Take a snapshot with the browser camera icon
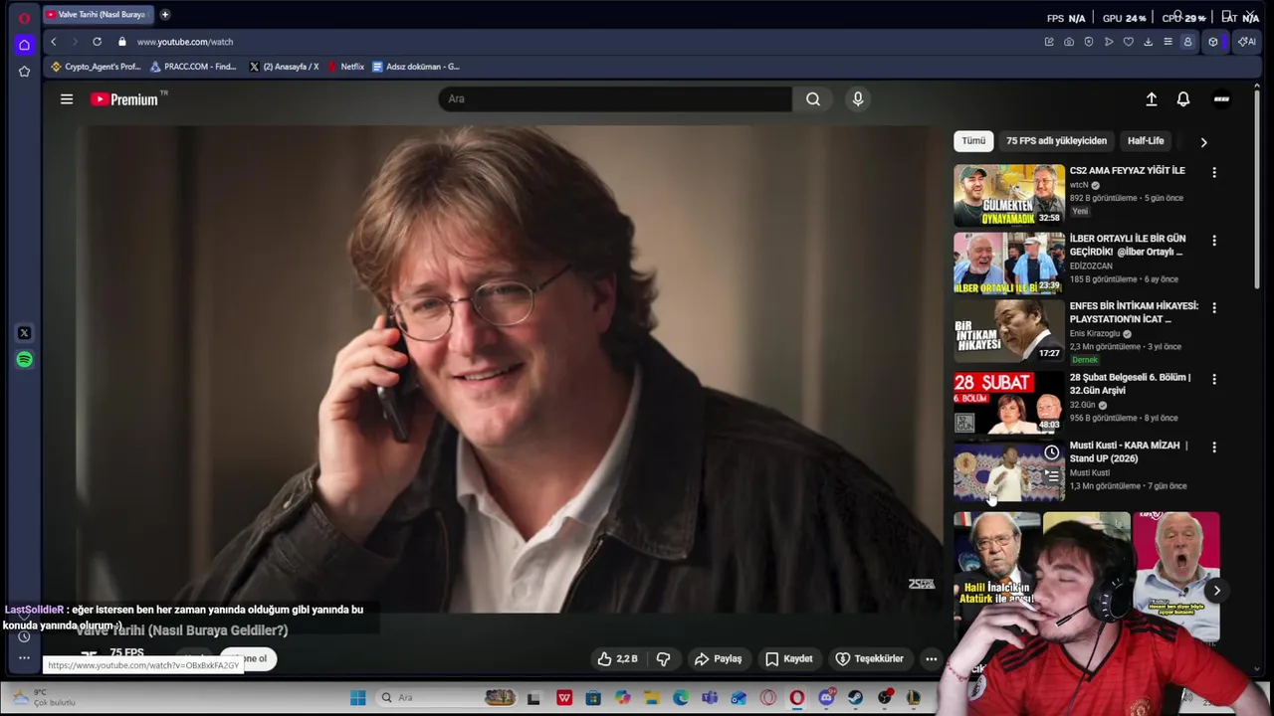This screenshot has height=716, width=1274. pyautogui.click(x=1069, y=42)
